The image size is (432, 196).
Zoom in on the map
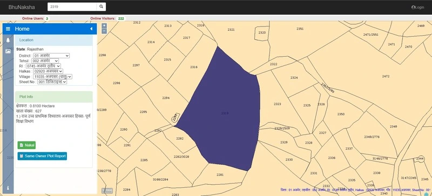click(x=104, y=25)
